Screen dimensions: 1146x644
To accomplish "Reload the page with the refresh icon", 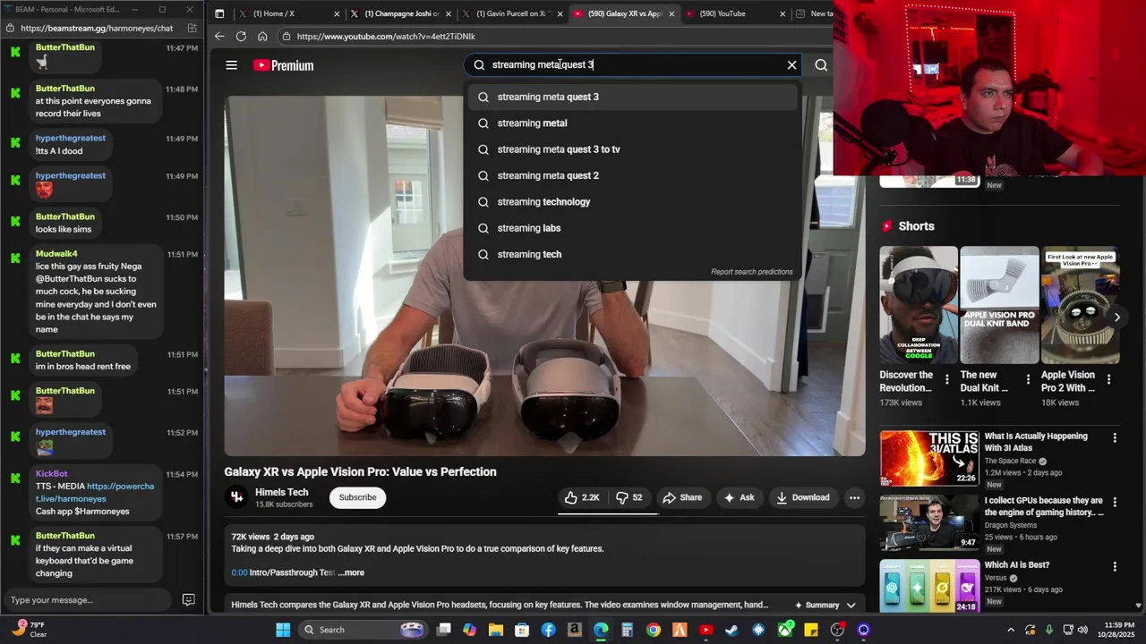I will click(x=241, y=36).
